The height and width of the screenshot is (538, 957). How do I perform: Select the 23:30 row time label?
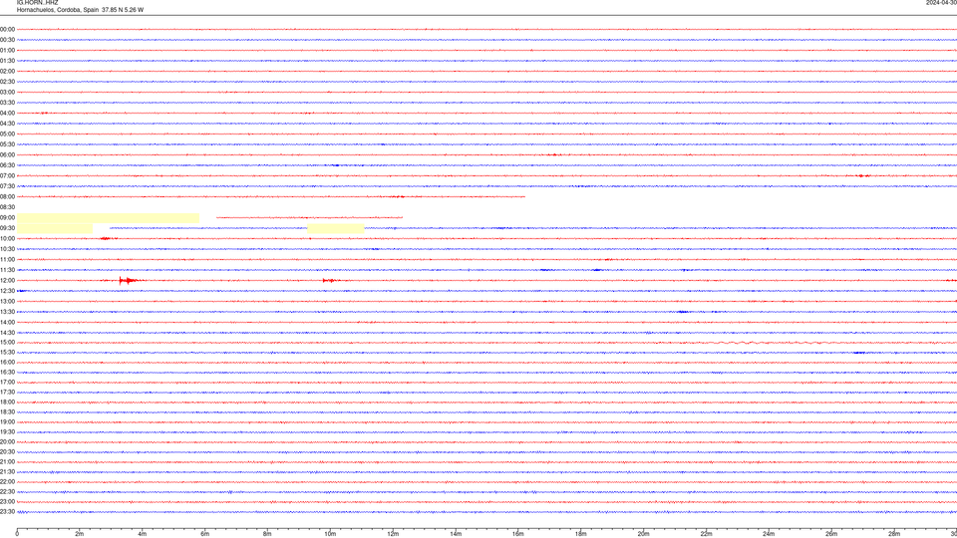pos(7,512)
